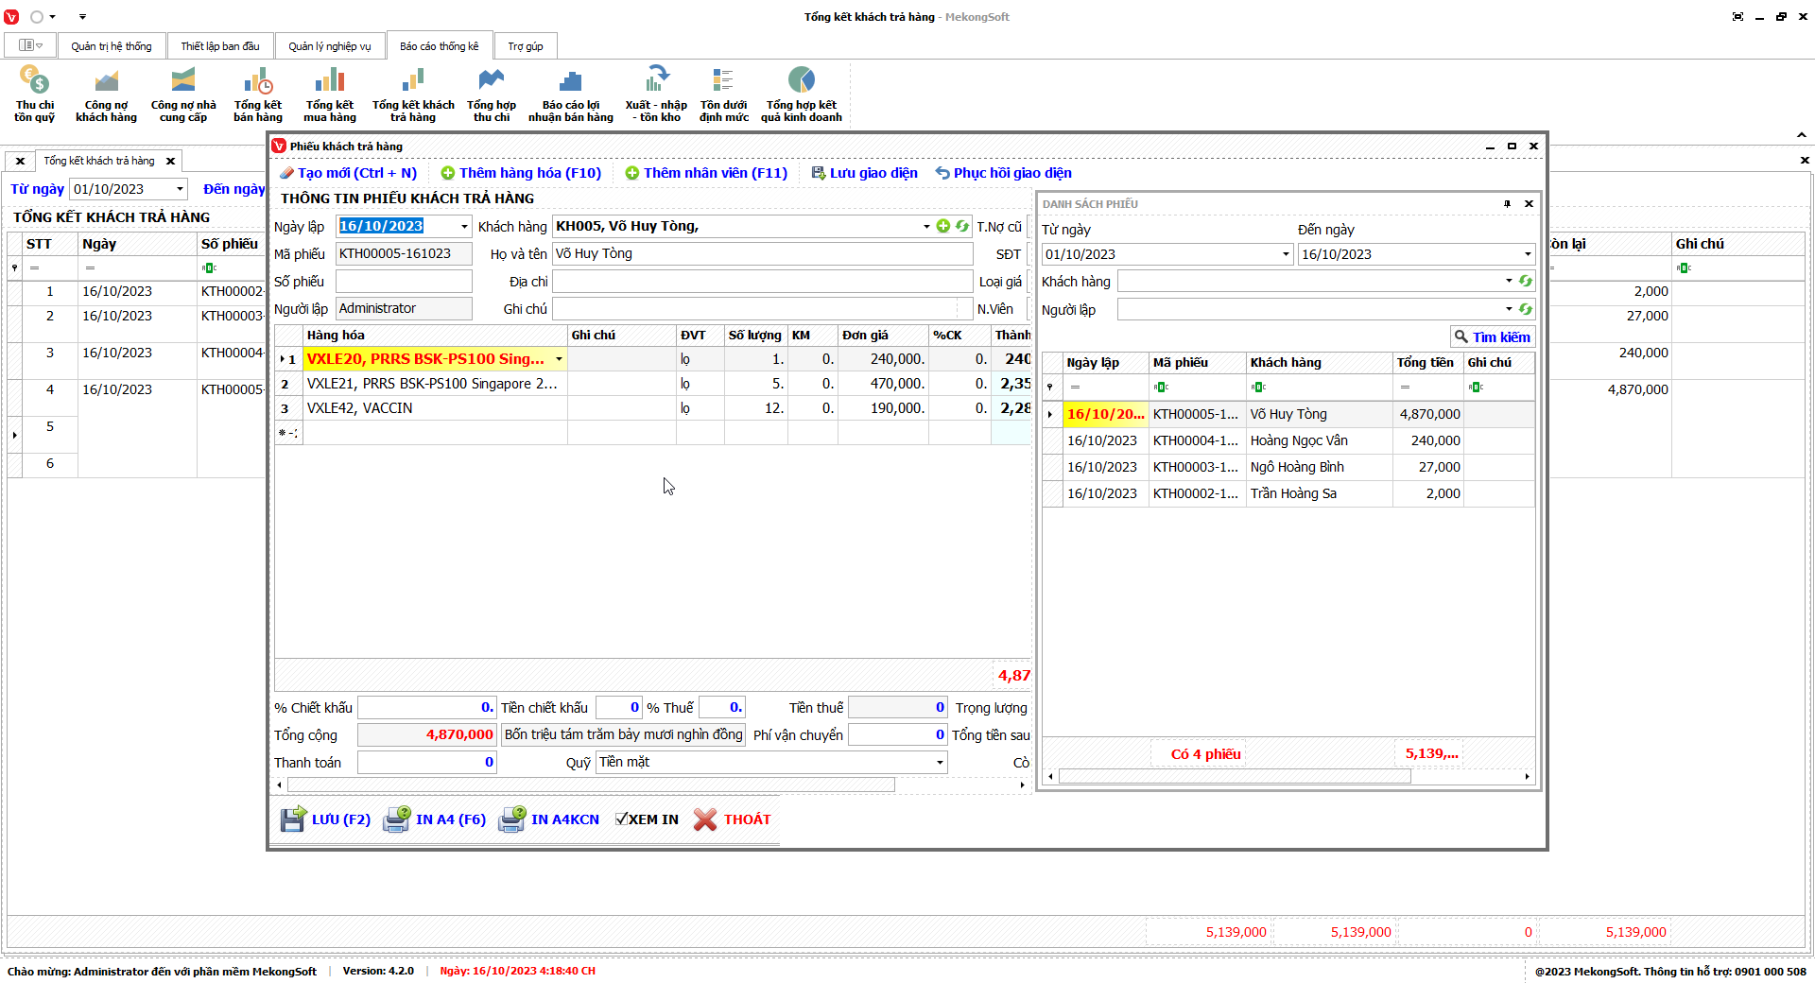
Task: Expand the Ngày lập date dropdown
Action: [464, 227]
